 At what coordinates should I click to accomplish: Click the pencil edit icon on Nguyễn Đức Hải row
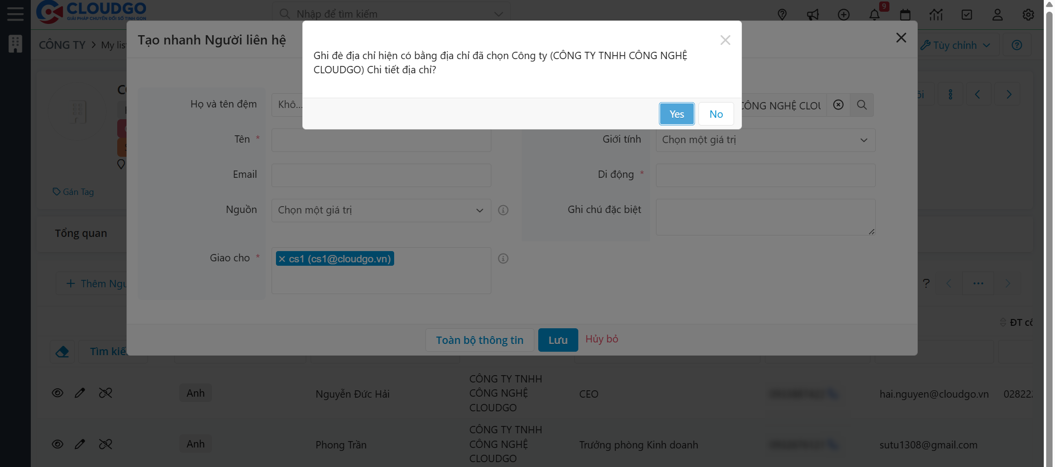pos(80,393)
